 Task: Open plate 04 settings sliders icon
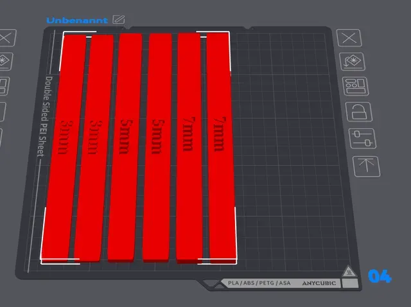point(362,139)
